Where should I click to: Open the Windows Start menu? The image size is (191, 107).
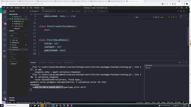pos(2,106)
